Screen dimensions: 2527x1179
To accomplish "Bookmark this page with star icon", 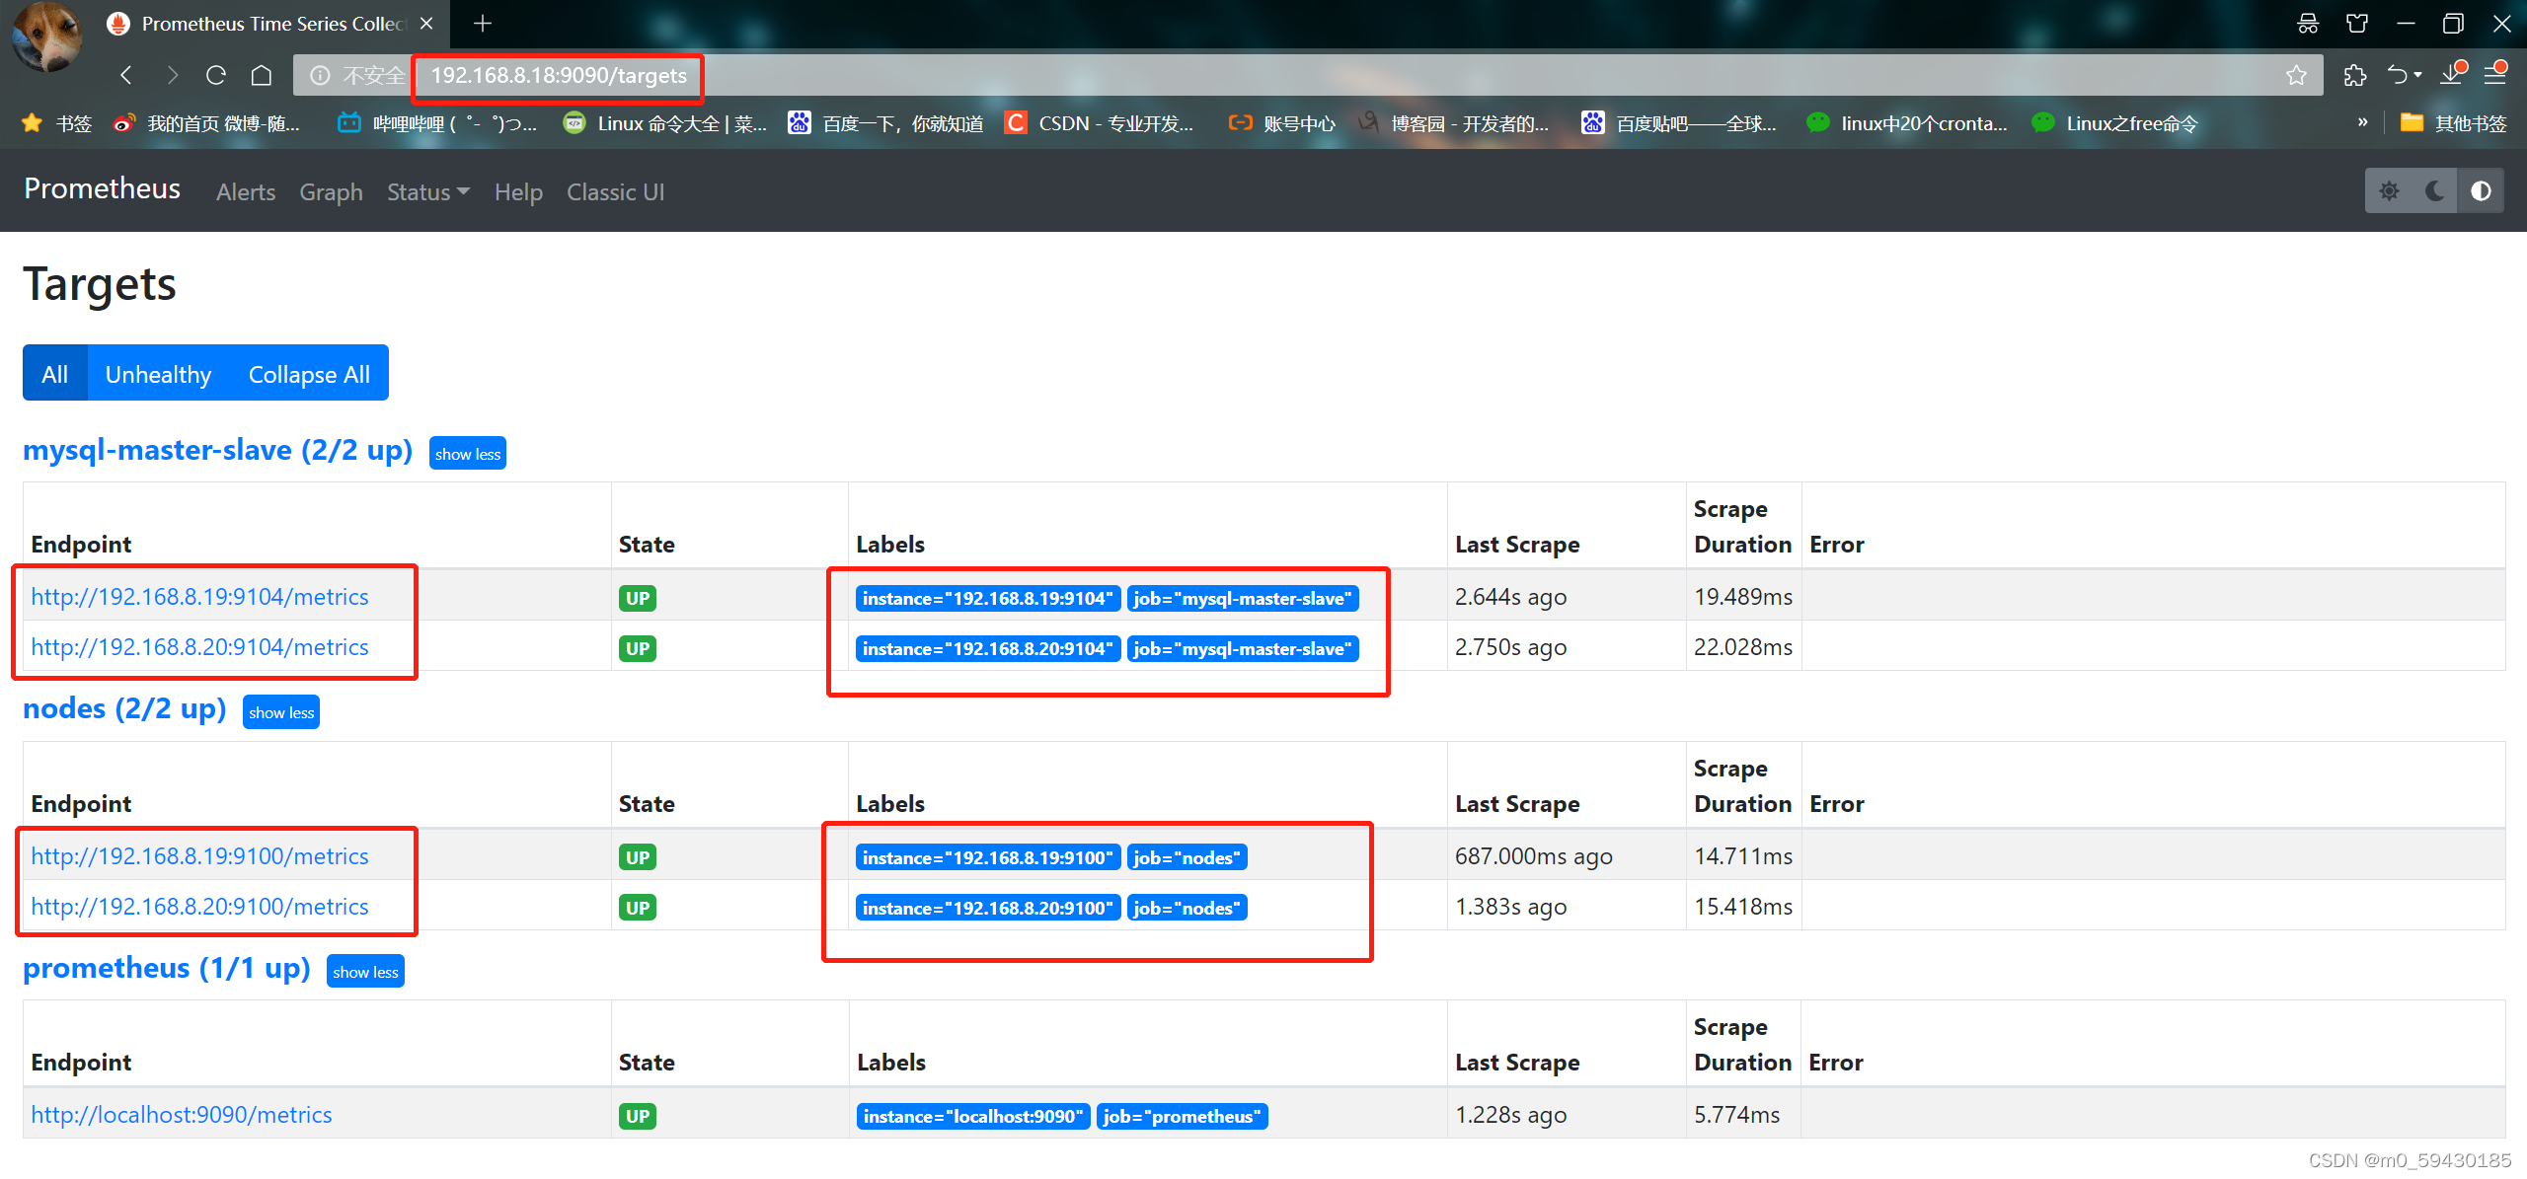I will click(2296, 75).
